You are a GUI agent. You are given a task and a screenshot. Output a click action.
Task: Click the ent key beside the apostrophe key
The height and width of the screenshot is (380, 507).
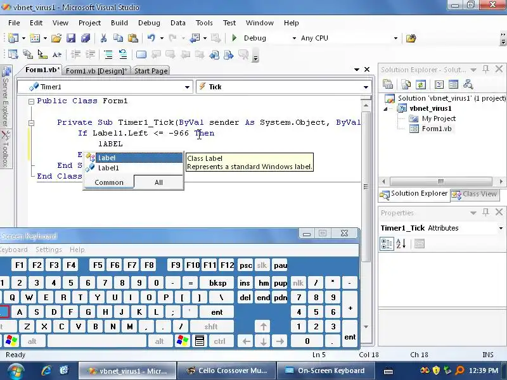[217, 312]
